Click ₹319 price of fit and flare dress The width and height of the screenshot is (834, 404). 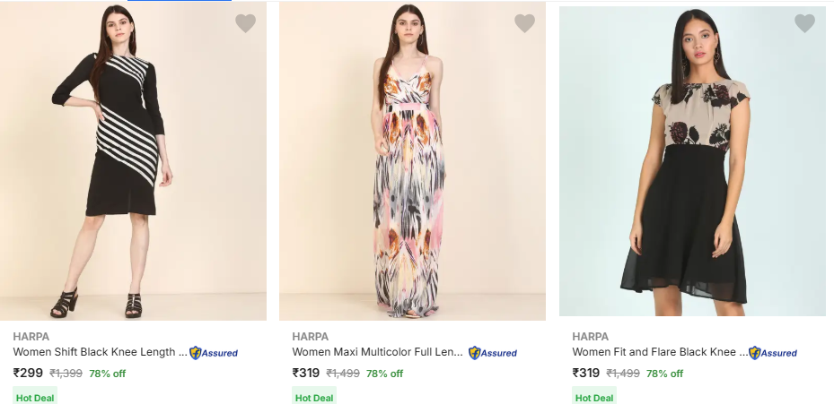coord(586,373)
